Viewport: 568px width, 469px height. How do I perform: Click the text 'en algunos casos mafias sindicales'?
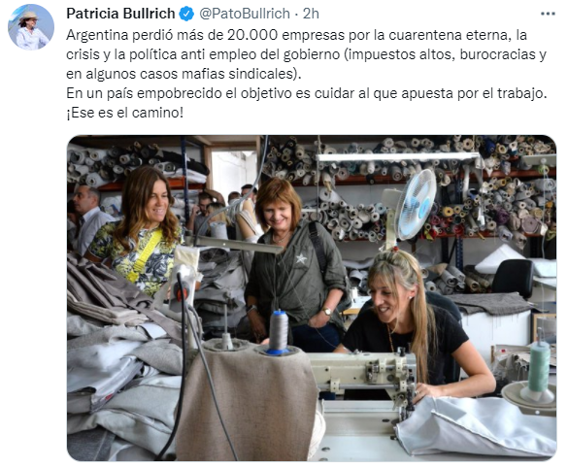[x=184, y=74]
